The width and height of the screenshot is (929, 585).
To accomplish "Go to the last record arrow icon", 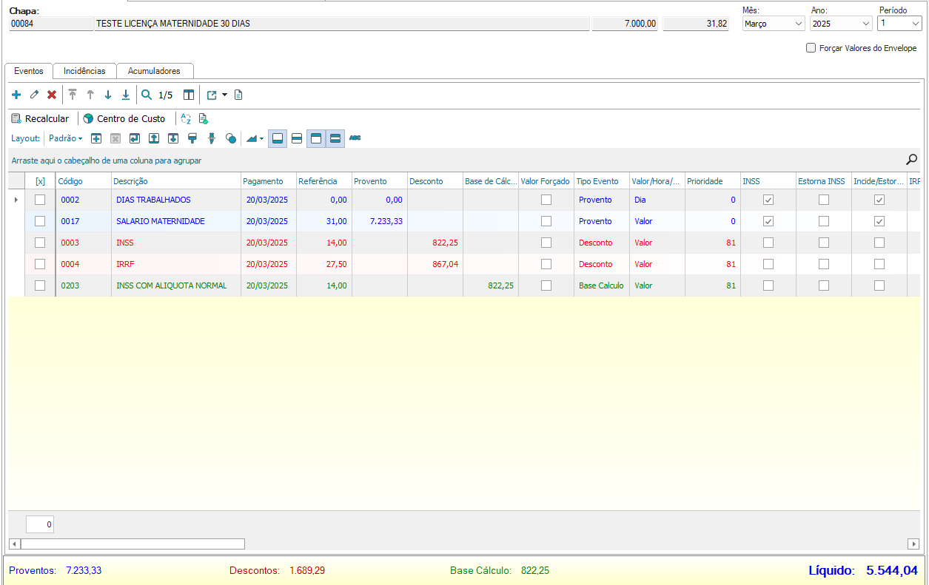I will tap(126, 95).
